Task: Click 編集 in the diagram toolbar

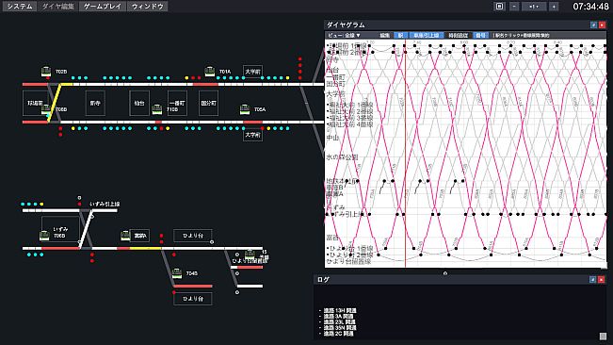Action: coord(385,35)
